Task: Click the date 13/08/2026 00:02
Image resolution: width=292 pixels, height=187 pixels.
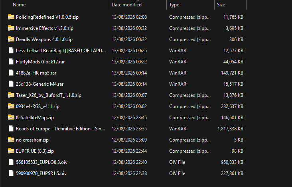Action: (x=129, y=106)
